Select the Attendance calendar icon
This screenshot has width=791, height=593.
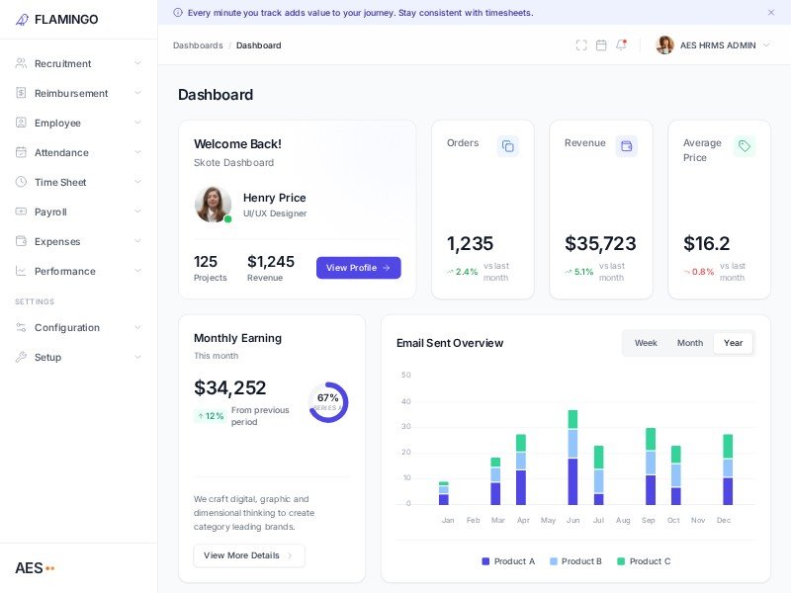tap(22, 152)
